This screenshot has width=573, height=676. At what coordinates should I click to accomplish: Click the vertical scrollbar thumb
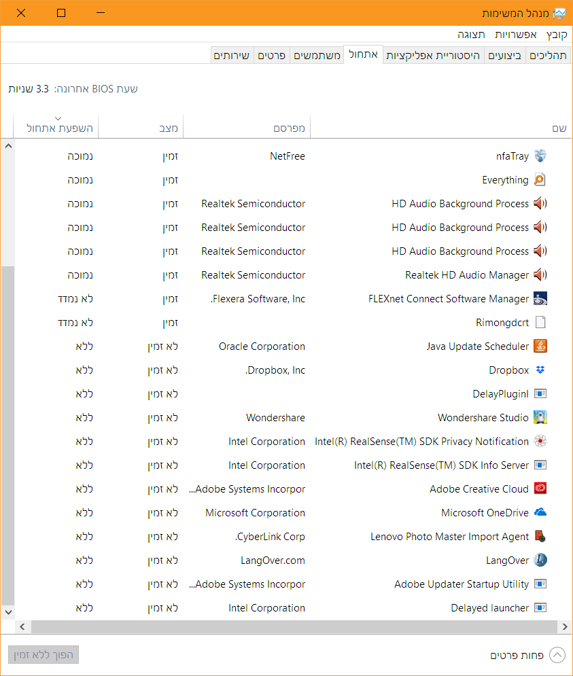(x=8, y=435)
